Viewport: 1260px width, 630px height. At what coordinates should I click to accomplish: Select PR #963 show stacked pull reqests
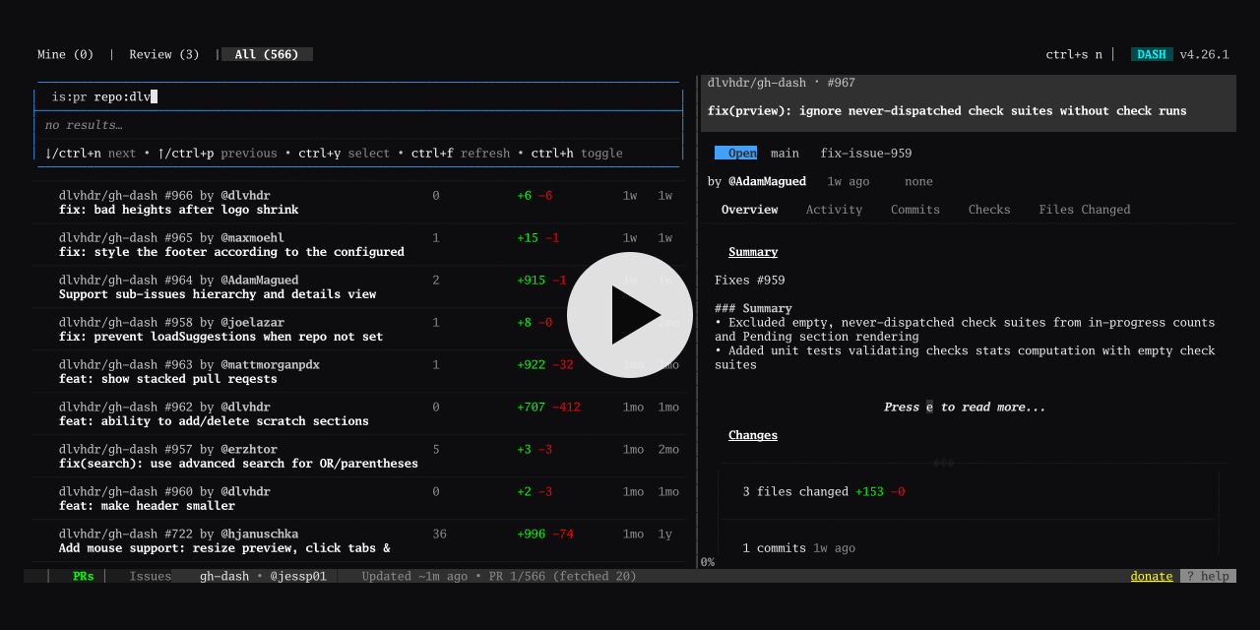pyautogui.click(x=358, y=372)
